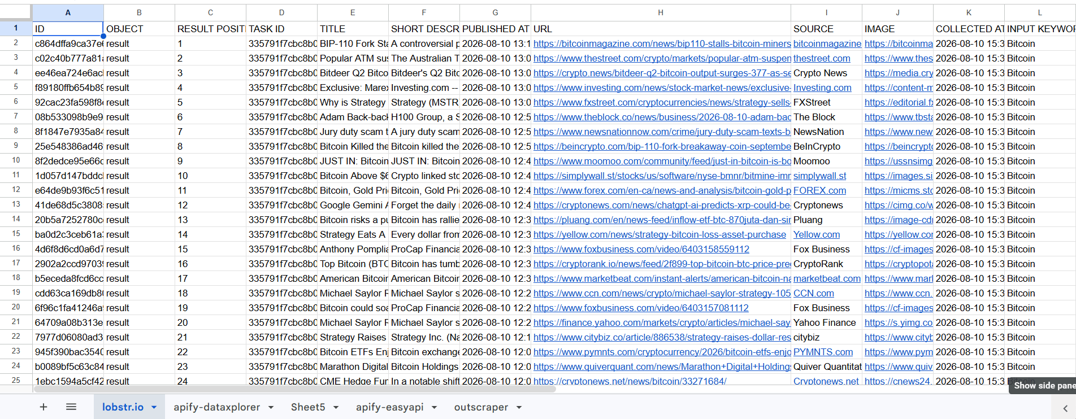Open the foxbusiness.com video 6403157081112 link
Screen dimensions: 1076x419
tap(641, 308)
